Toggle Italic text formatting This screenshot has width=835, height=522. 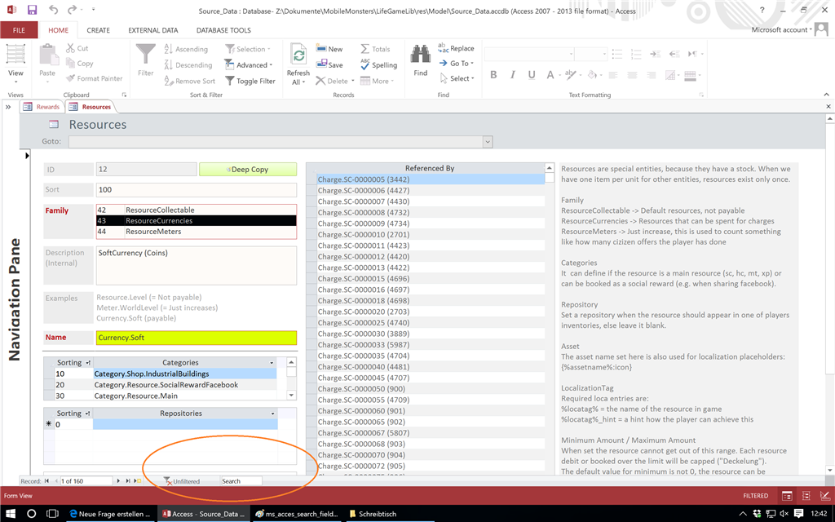(x=512, y=75)
